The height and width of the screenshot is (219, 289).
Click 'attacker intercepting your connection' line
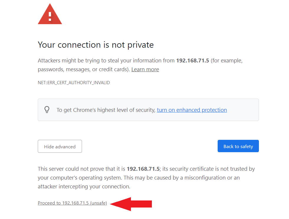(x=84, y=186)
